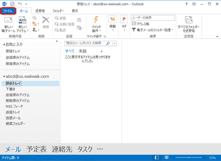Open the 表示 ribbon tab
Screen dimensions: 221x161
point(75,11)
